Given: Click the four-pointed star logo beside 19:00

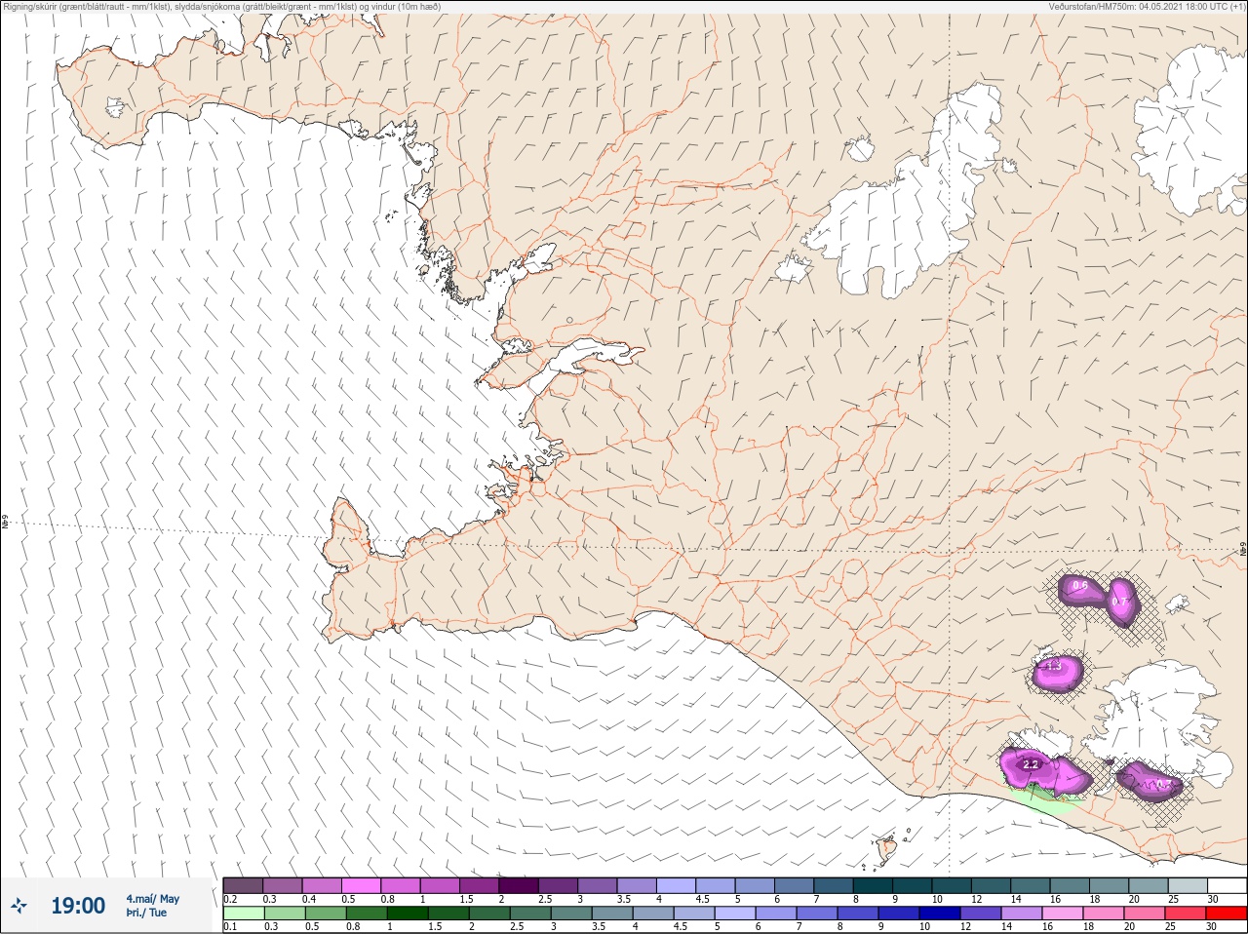Looking at the screenshot, I should click(x=19, y=906).
